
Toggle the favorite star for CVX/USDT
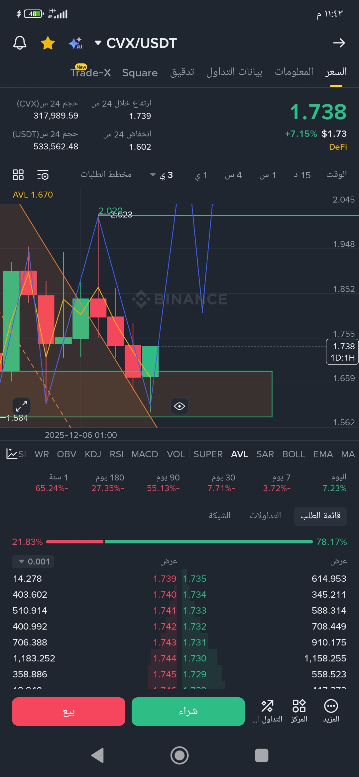[x=48, y=43]
